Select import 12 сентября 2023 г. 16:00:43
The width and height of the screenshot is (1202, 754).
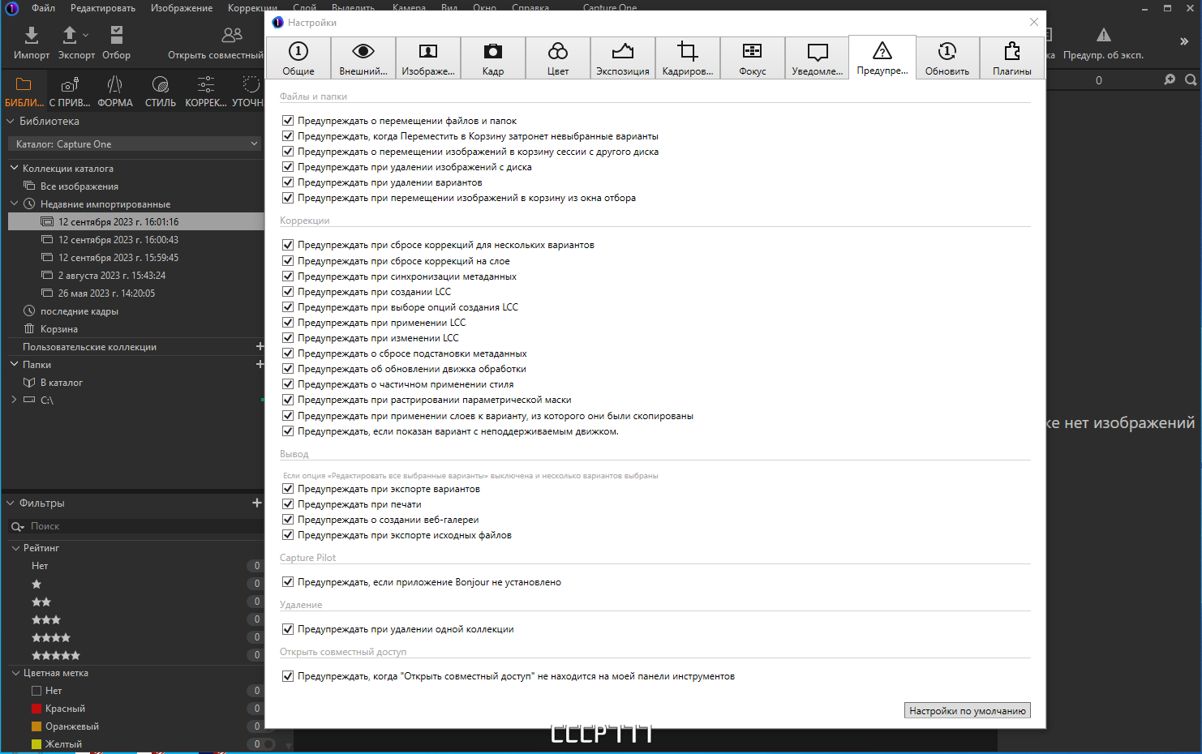tap(118, 240)
